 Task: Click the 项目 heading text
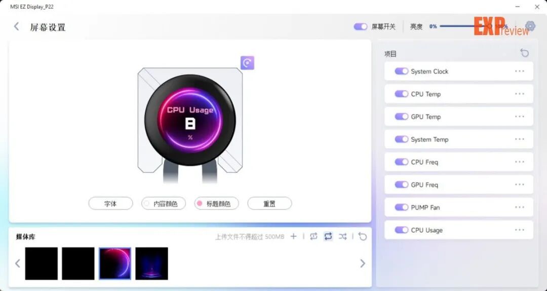coord(390,54)
